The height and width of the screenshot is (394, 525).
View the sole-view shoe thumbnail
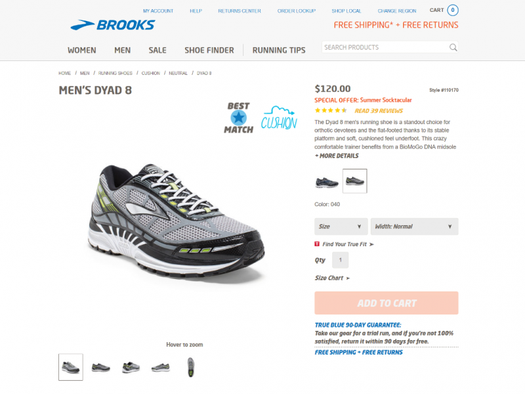tap(190, 367)
